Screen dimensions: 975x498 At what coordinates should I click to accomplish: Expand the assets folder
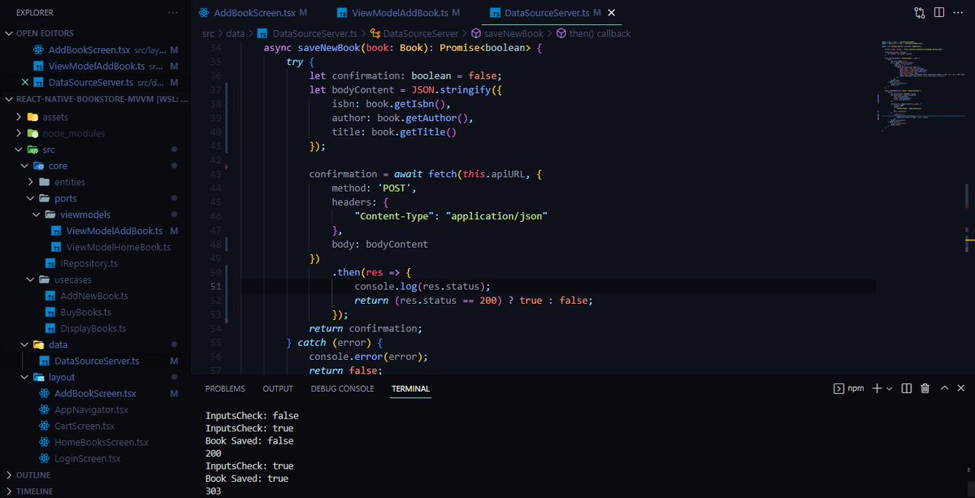coord(55,117)
